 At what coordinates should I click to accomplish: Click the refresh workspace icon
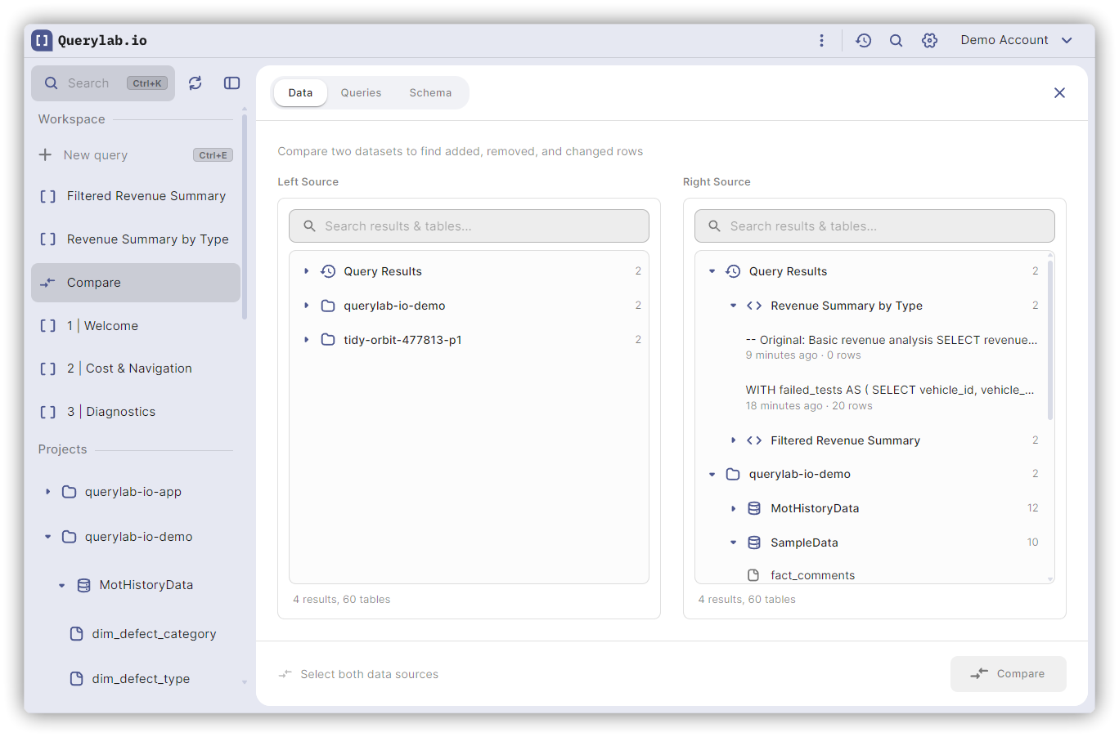(195, 83)
